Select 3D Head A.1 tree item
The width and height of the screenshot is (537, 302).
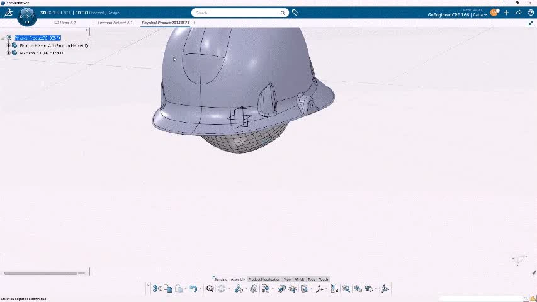click(x=42, y=53)
